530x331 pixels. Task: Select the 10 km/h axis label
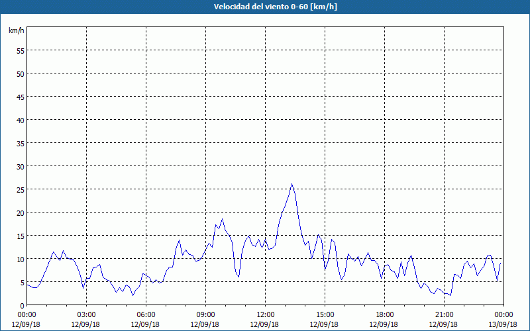pos(21,259)
